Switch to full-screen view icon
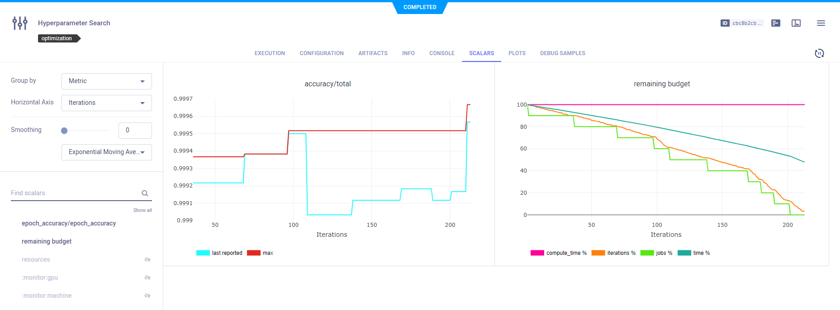The image size is (840, 310). tap(796, 23)
